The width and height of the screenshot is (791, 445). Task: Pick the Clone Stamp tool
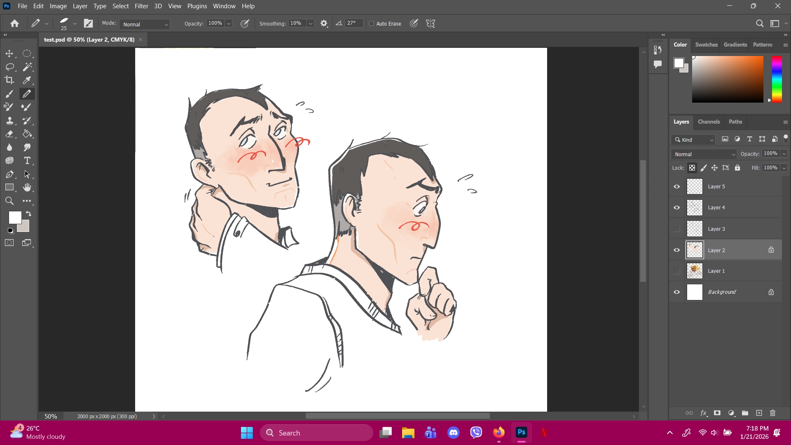(9, 120)
